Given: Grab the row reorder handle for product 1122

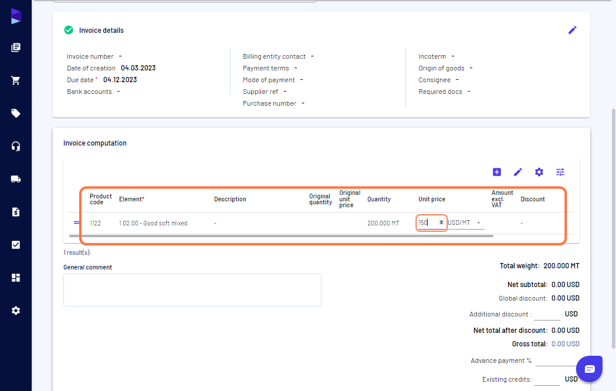Looking at the screenshot, I should click(x=77, y=223).
